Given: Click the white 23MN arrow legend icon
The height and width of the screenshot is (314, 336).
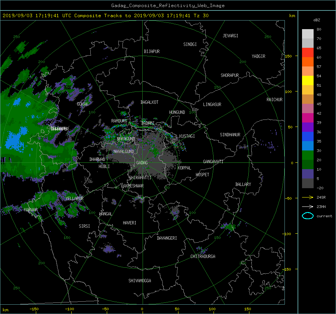Looking at the screenshot, I should point(308,206).
